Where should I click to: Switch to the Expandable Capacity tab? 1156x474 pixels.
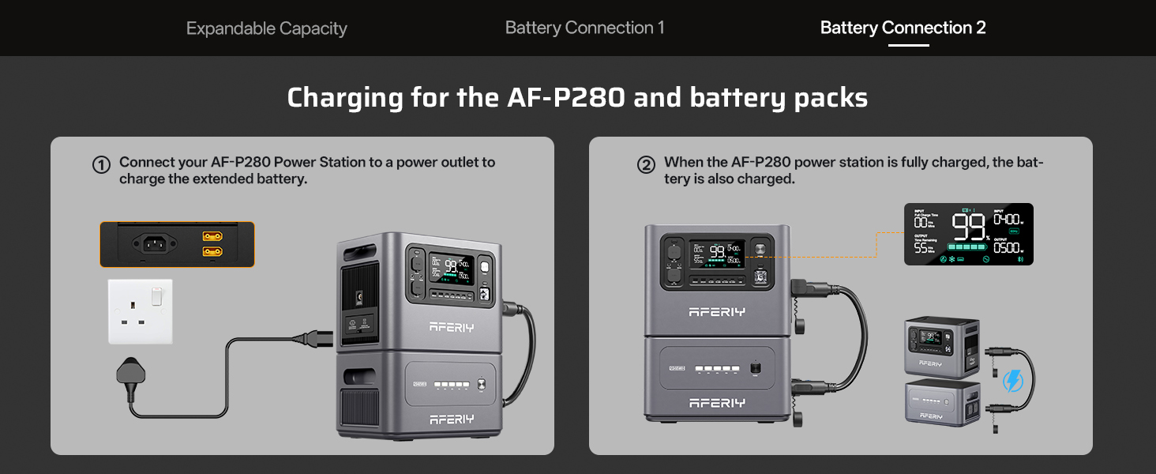pos(266,28)
